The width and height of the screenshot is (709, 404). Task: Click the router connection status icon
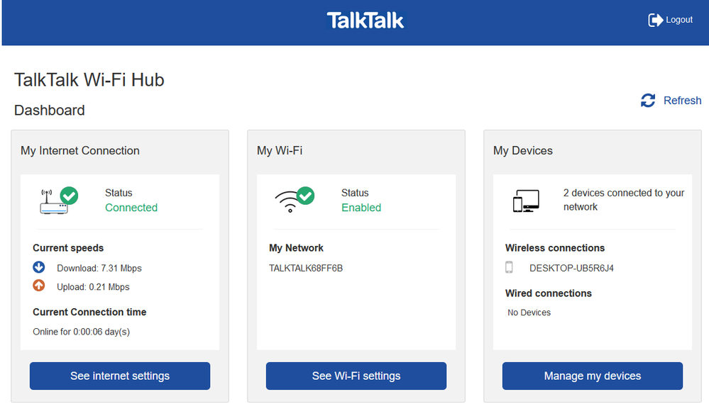tap(59, 201)
